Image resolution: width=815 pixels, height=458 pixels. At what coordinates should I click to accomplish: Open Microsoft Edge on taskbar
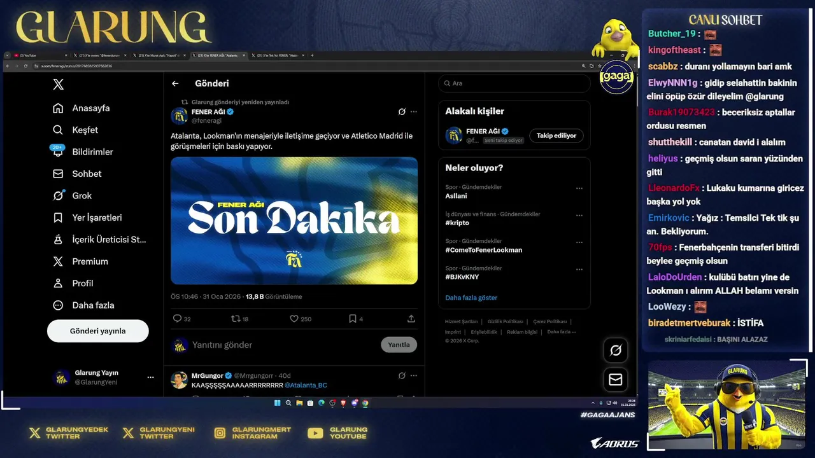(x=322, y=403)
